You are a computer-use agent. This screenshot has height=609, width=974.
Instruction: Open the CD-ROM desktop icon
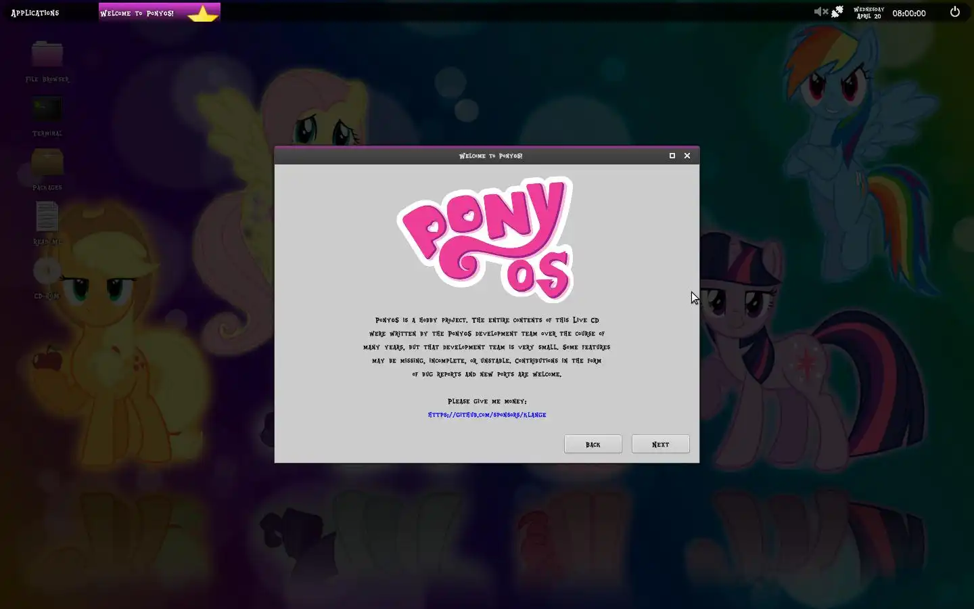point(47,277)
